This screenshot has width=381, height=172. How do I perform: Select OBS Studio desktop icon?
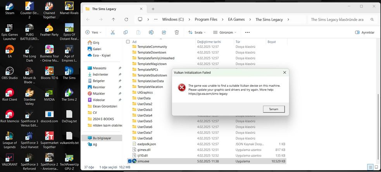10,73
